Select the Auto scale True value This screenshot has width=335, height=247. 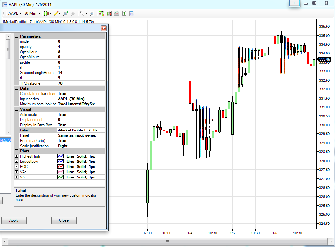81,115
